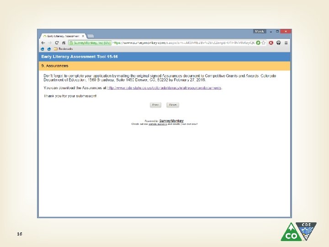
Task: Click the Prev button
Action: tap(155, 105)
